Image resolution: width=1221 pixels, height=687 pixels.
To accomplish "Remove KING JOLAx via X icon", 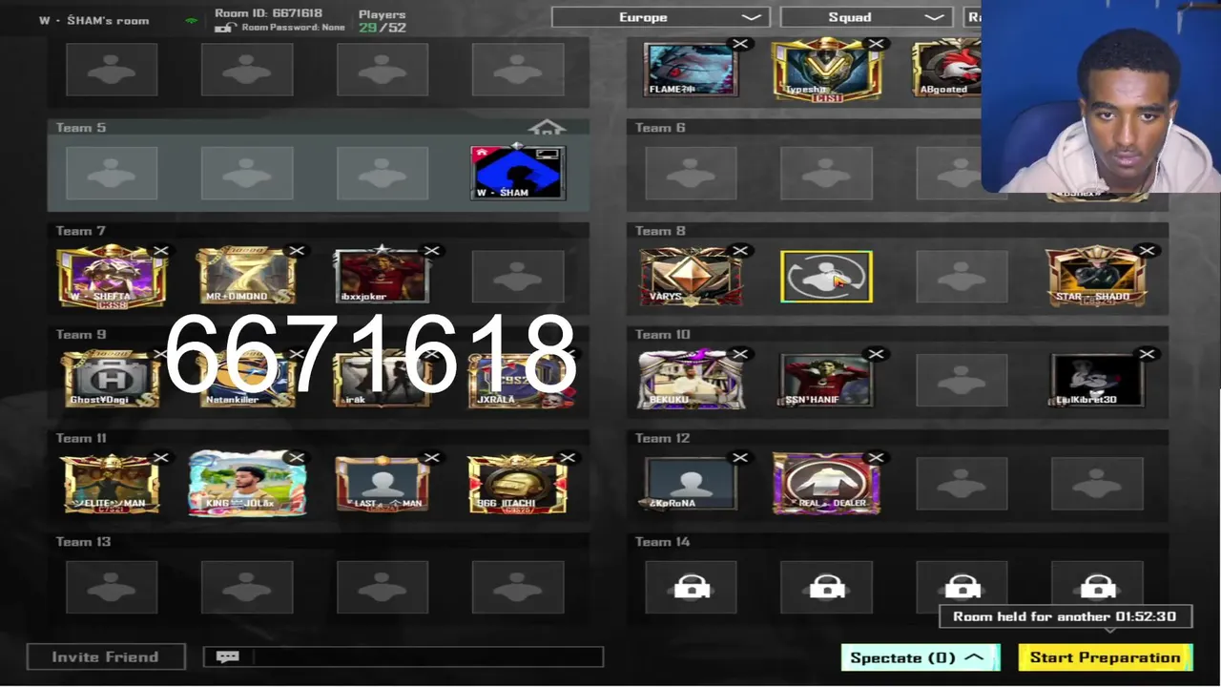I will tap(297, 458).
